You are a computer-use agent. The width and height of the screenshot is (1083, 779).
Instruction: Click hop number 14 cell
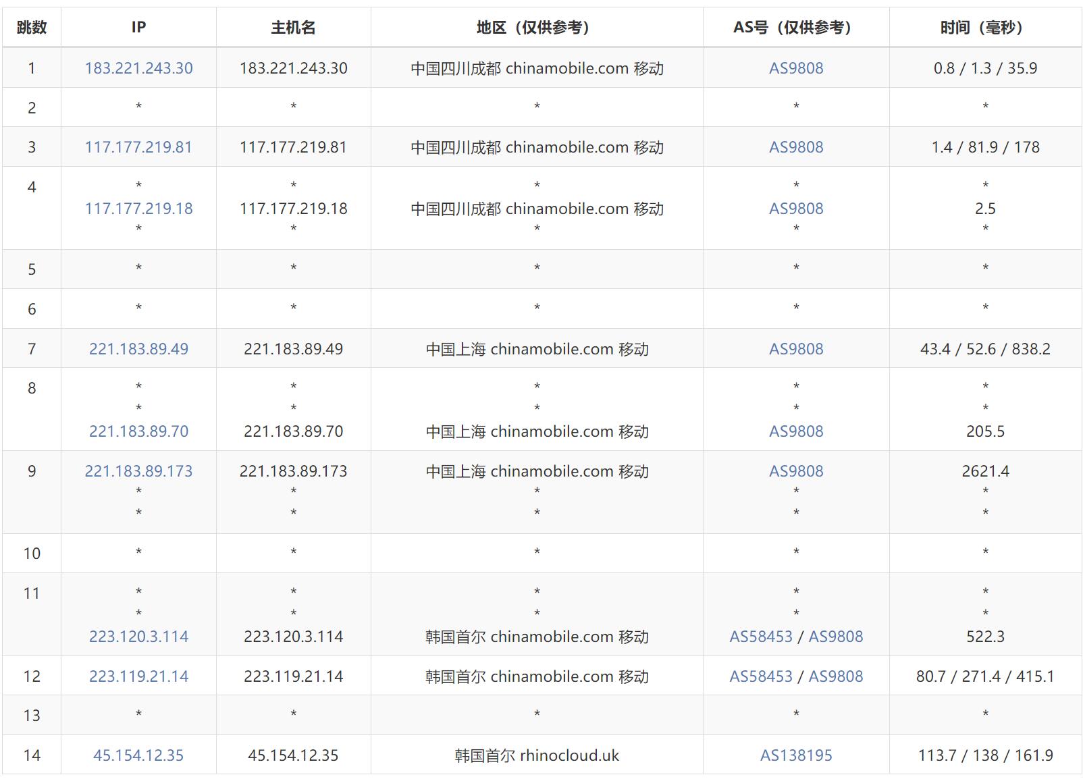point(32,755)
